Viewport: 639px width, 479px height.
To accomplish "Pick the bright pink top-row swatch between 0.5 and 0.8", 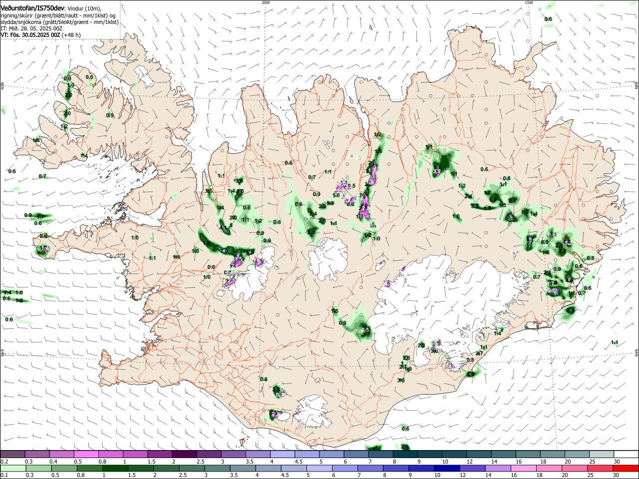I will (x=86, y=455).
